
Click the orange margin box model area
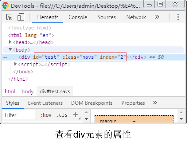click(134, 119)
